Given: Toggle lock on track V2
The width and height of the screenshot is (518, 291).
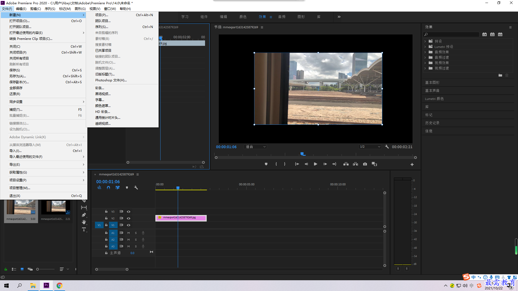Looking at the screenshot, I should tap(106, 218).
